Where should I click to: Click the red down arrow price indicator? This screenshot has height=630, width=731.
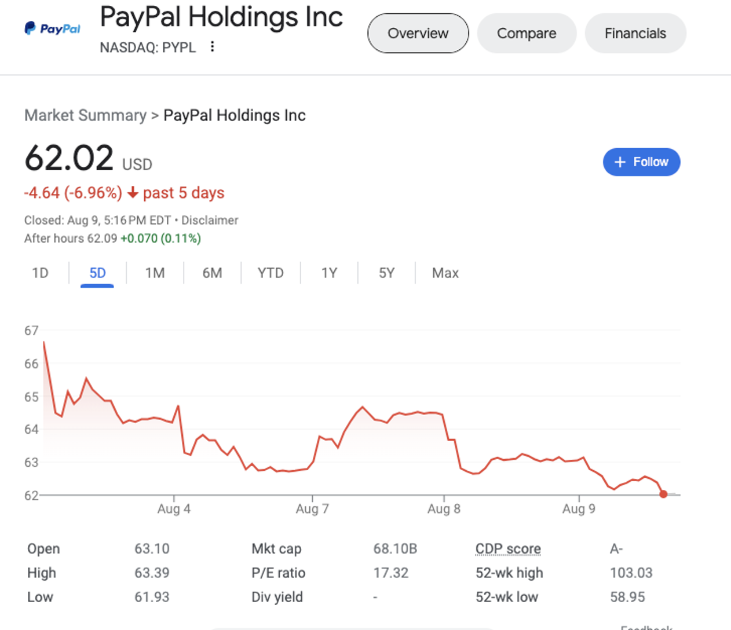pos(133,193)
